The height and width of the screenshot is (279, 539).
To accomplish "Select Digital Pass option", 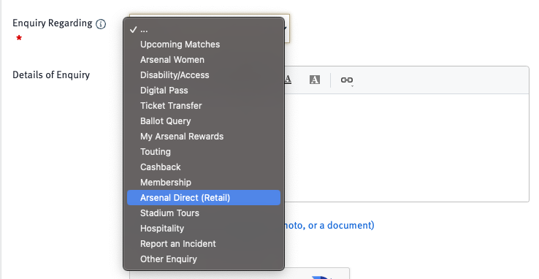I will [204, 91].
